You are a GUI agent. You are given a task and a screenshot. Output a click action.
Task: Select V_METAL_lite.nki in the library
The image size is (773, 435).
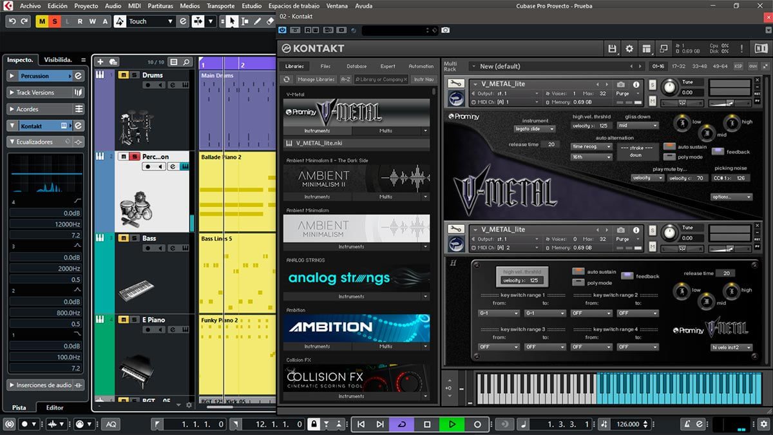356,143
